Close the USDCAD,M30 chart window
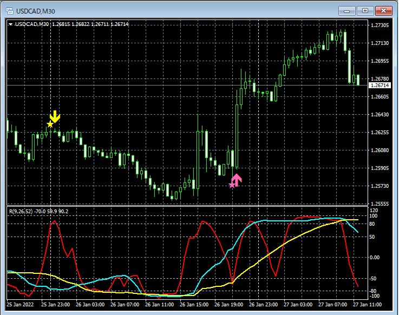 384,11
